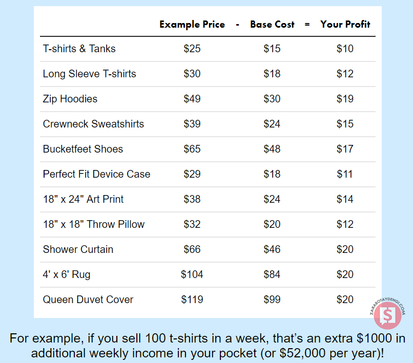Select the Crewneck Sweatshirts row label

tap(93, 124)
